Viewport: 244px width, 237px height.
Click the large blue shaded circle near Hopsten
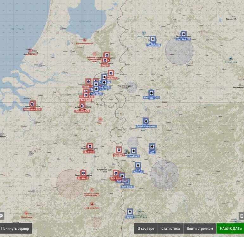pyautogui.click(x=179, y=51)
